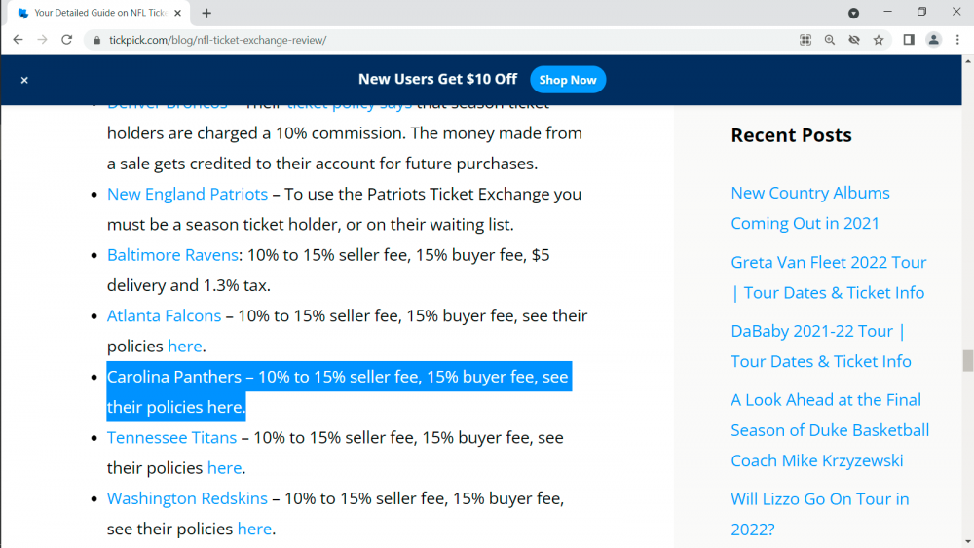The width and height of the screenshot is (974, 548).
Task: Click the QR code icon in address bar
Action: 805,40
